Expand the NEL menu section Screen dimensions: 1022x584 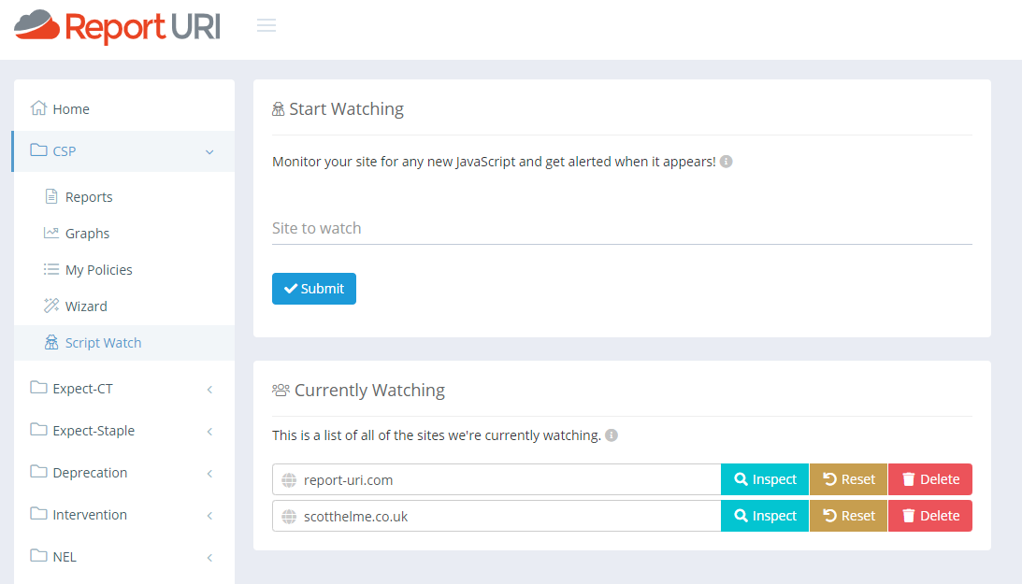(x=209, y=557)
